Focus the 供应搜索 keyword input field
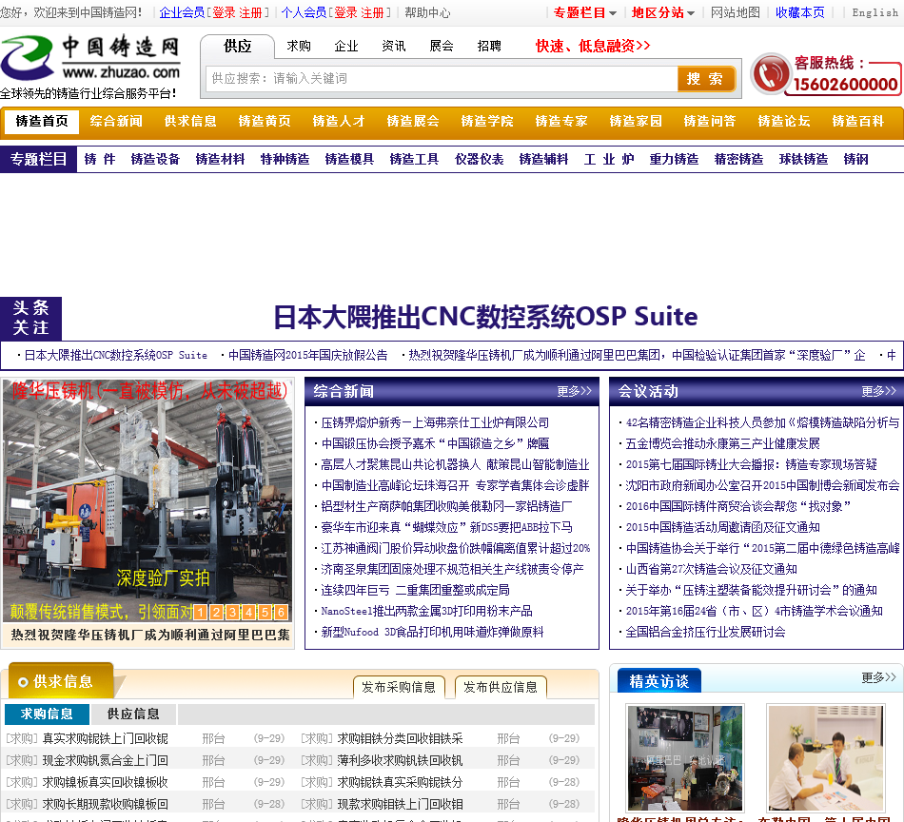The width and height of the screenshot is (904, 822). pyautogui.click(x=442, y=78)
